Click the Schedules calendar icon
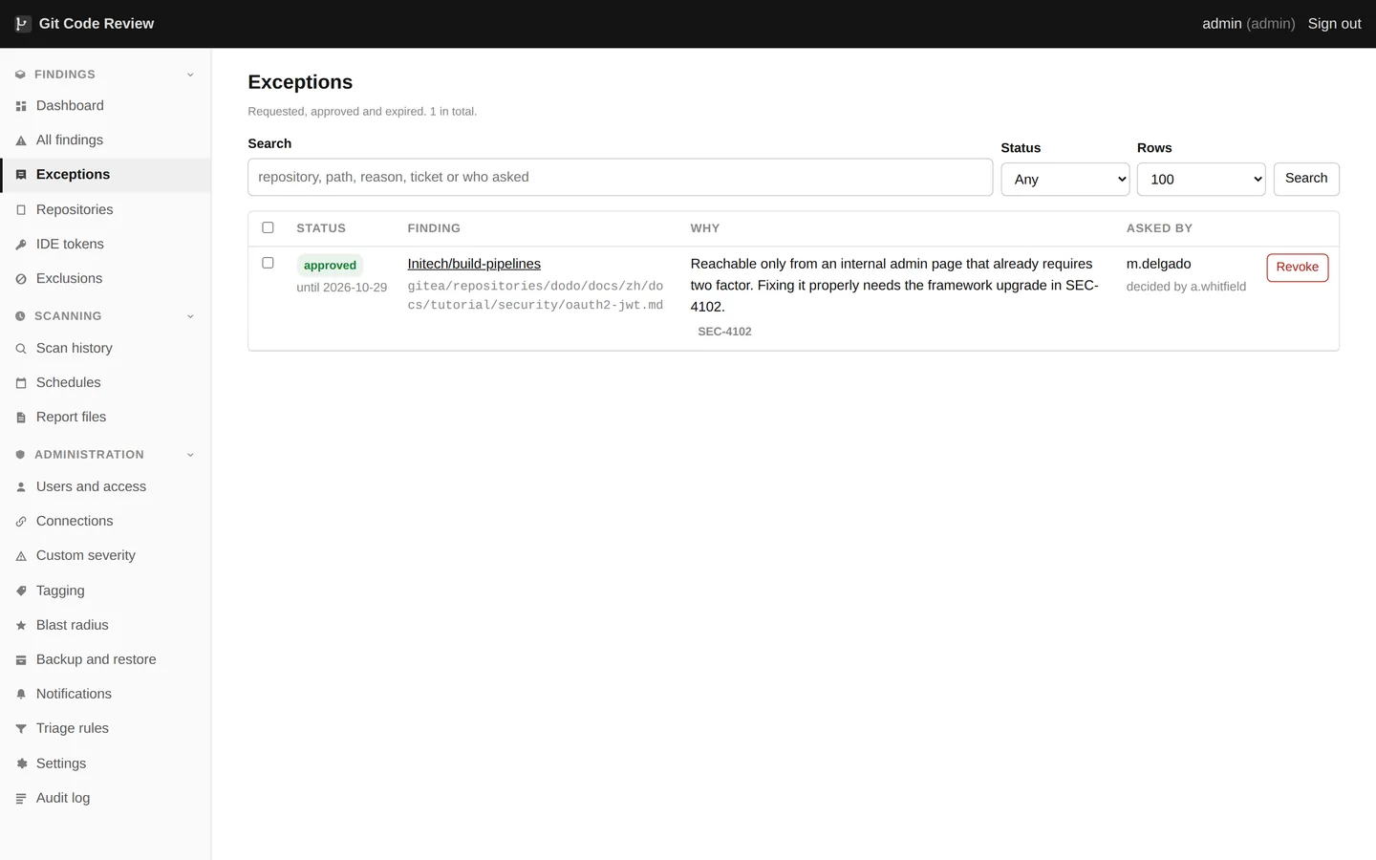The height and width of the screenshot is (860, 1376). 21,383
